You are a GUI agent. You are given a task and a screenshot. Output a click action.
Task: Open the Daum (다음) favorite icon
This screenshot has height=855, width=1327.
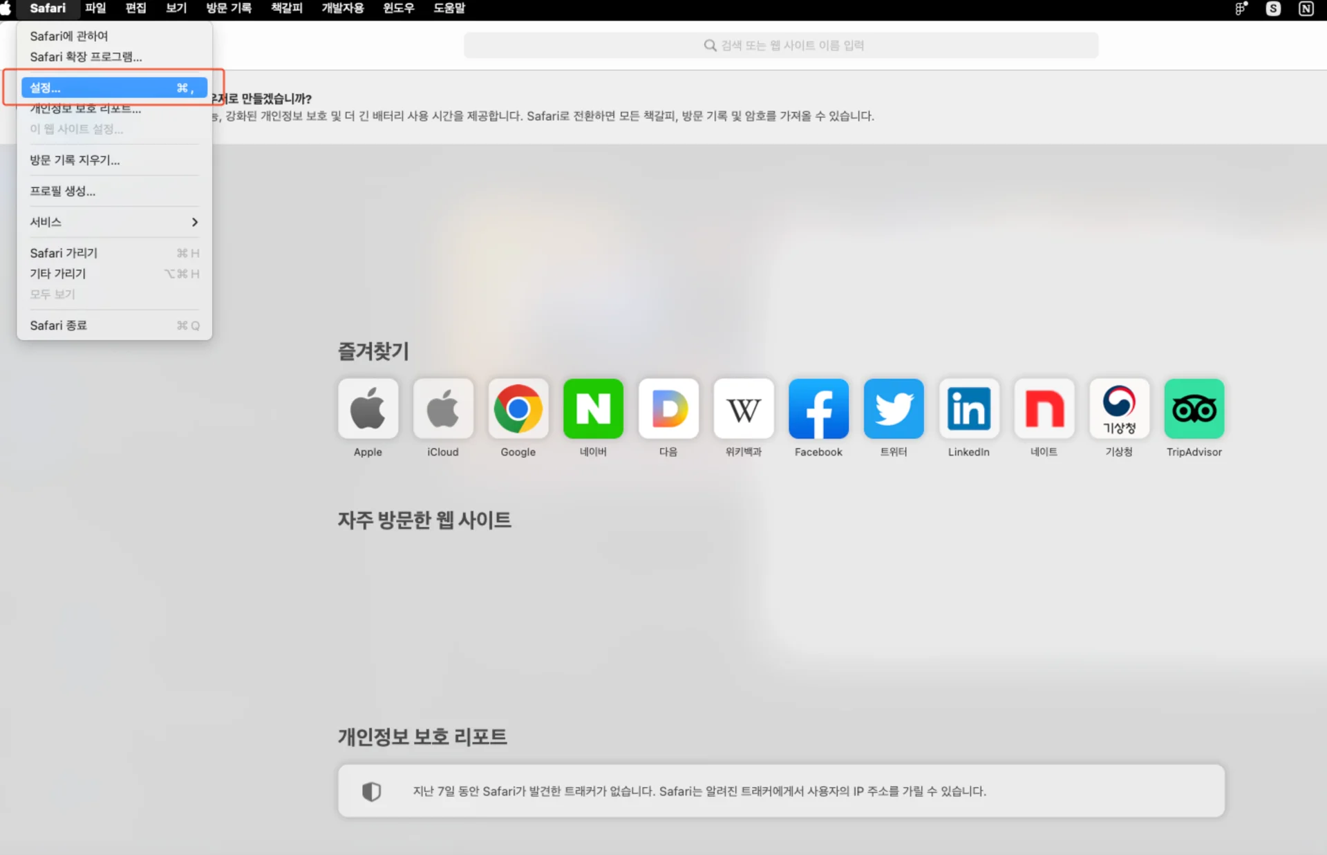668,408
